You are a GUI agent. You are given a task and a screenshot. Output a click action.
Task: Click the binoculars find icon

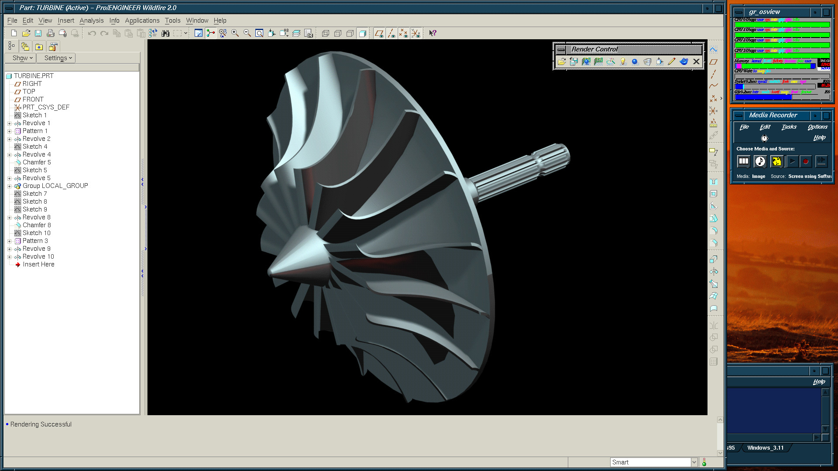click(x=165, y=33)
